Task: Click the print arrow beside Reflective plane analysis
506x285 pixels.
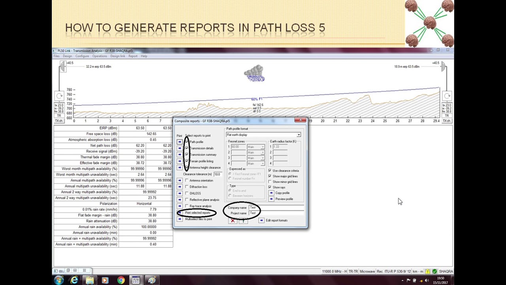Action: click(179, 199)
